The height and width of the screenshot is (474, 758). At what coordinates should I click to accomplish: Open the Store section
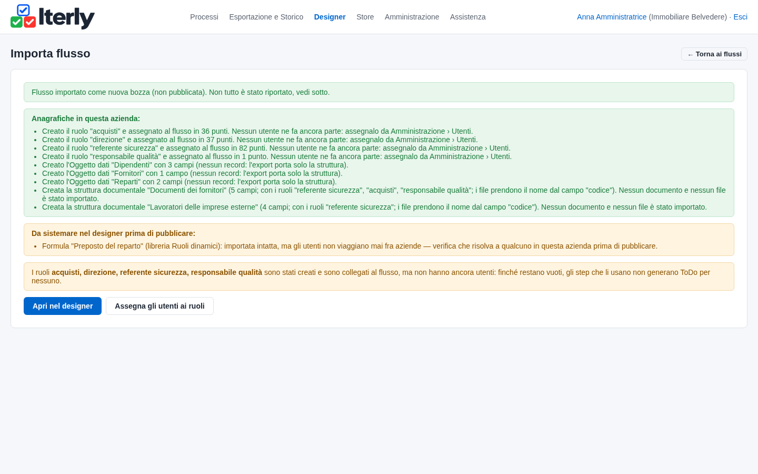(x=365, y=17)
